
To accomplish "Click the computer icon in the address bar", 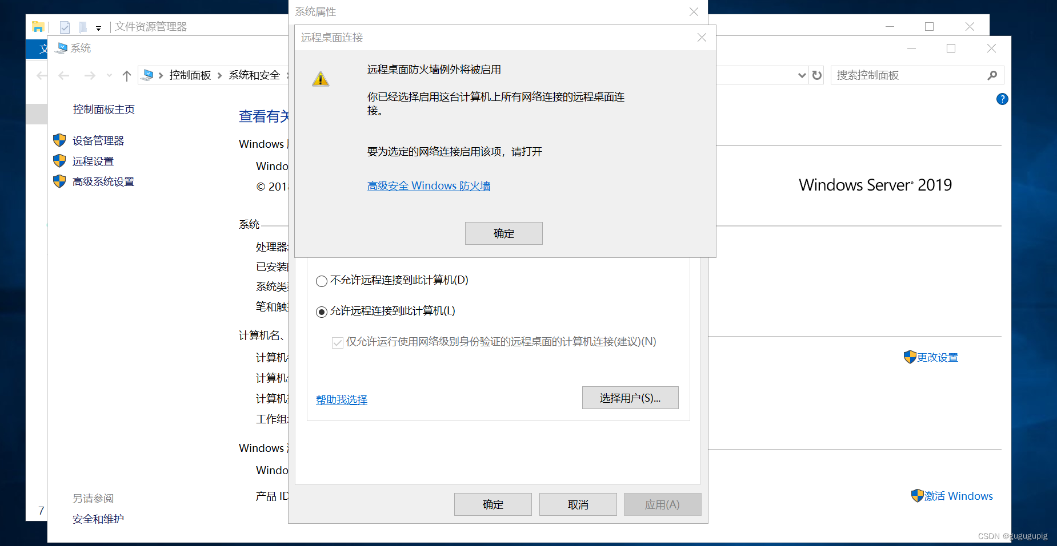I will [x=147, y=75].
